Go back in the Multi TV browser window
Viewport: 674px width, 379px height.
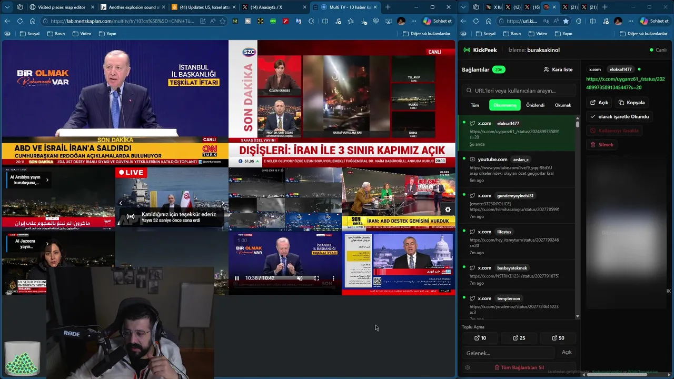click(7, 21)
